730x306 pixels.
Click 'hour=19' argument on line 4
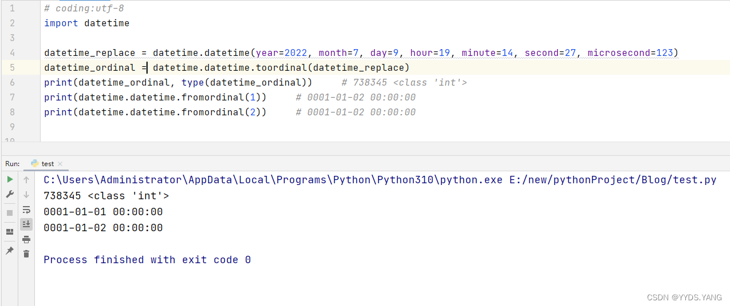430,53
